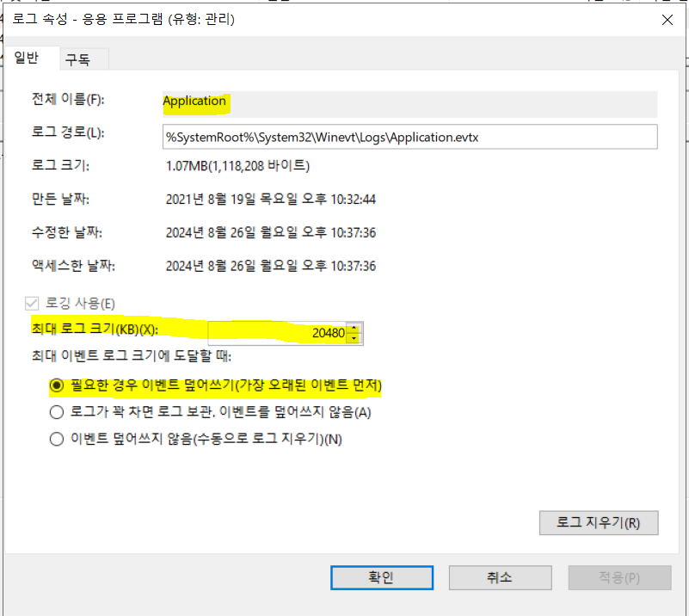Image resolution: width=689 pixels, height=616 pixels.
Task: Select 이벤트 덮어쓰지 않음 radio option
Action: tap(56, 439)
